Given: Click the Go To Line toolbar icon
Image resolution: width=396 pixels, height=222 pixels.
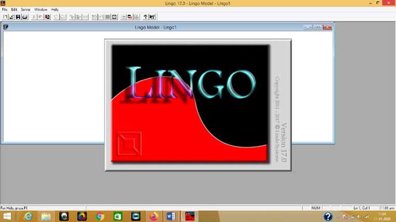Looking at the screenshot, I should click(x=78, y=17).
